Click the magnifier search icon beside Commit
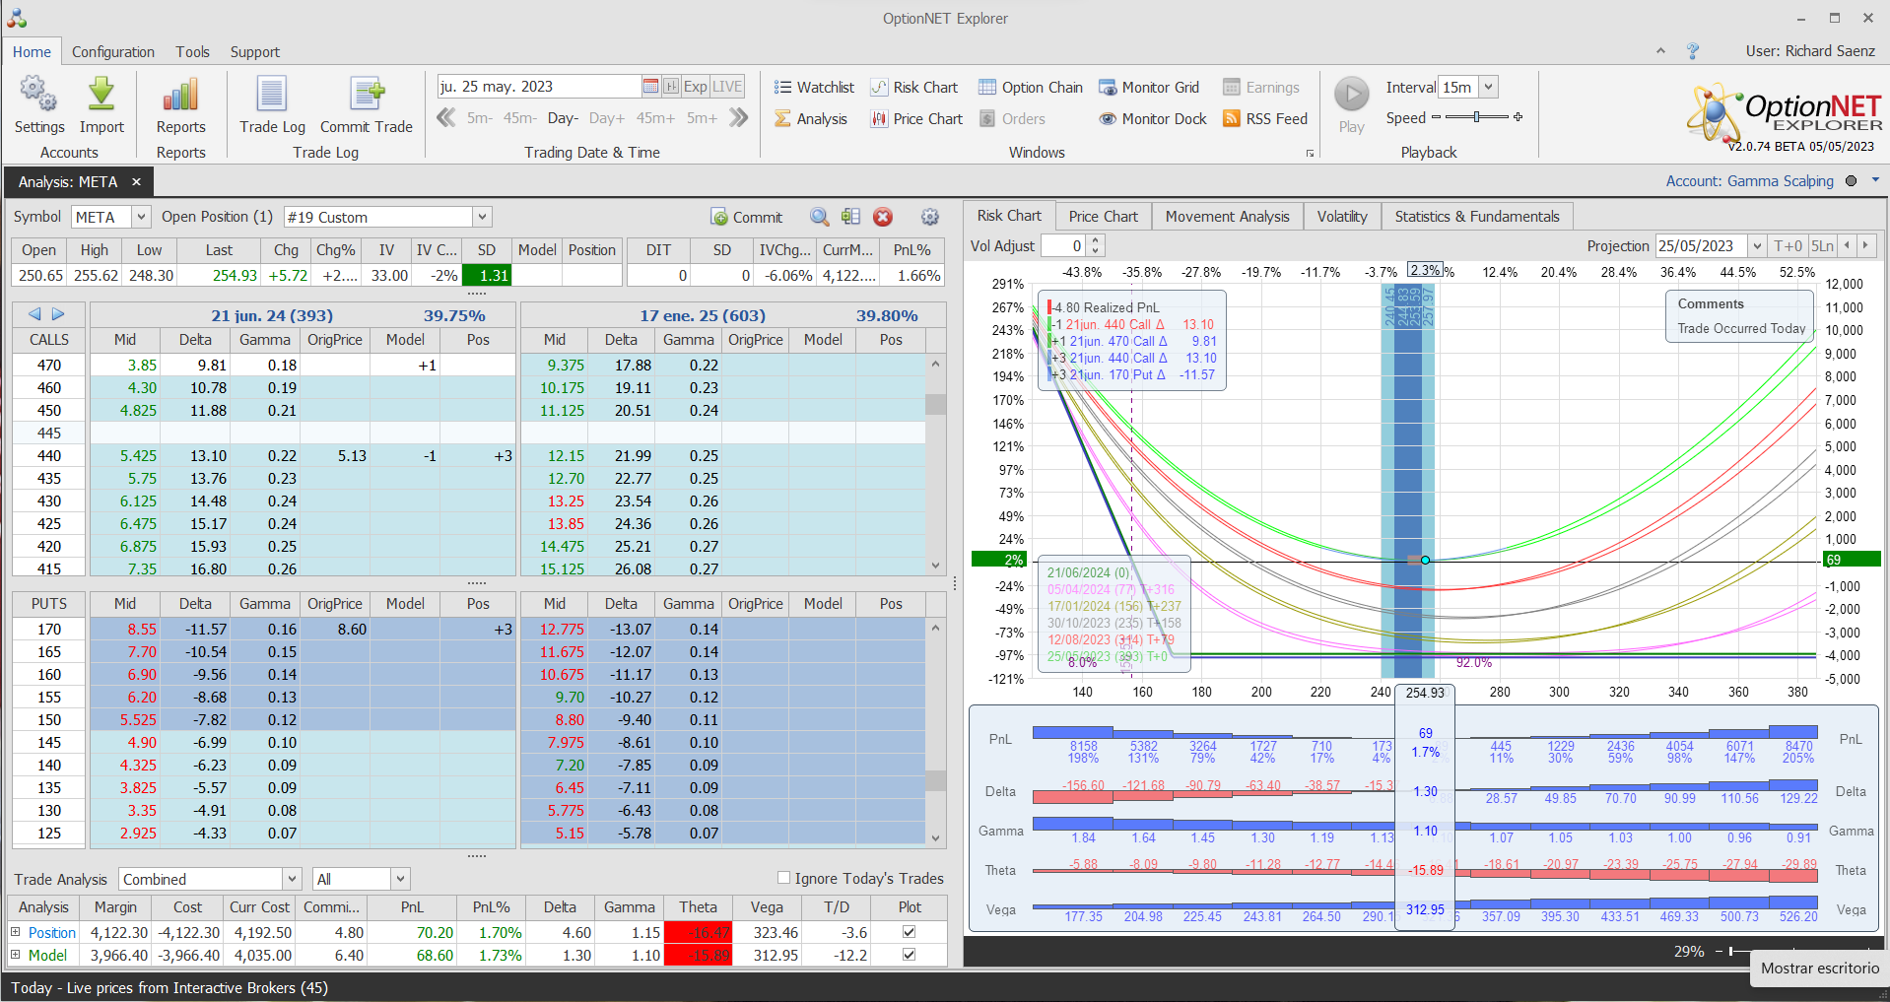Screen dimensions: 1890x1002 click(820, 217)
